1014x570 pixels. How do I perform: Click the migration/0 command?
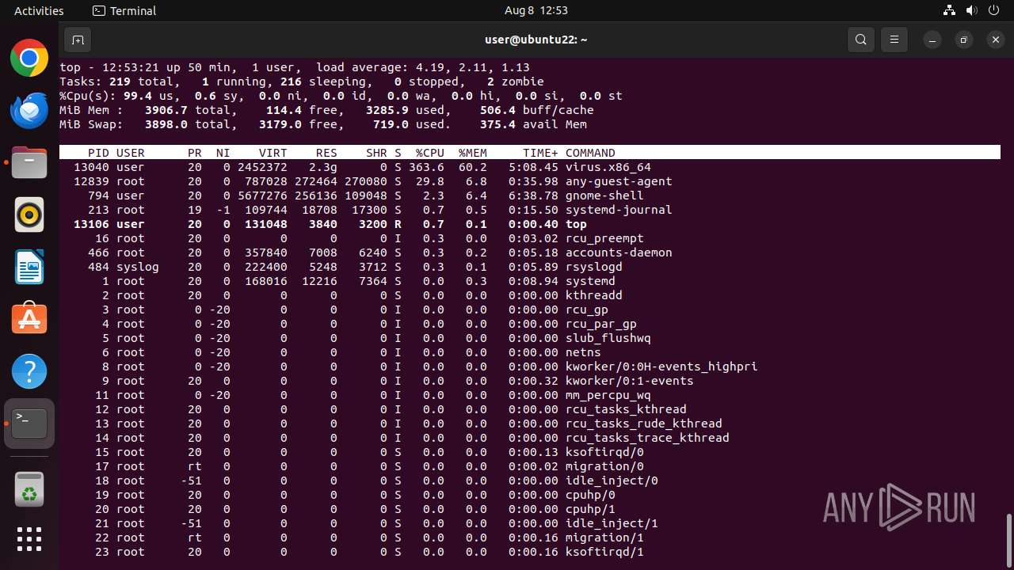coord(604,466)
